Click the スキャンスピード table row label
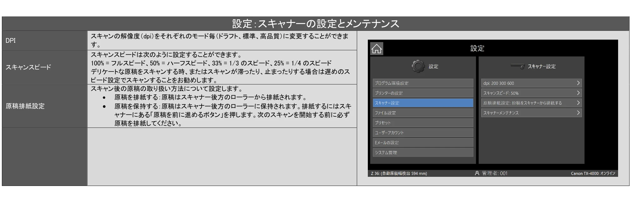This screenshot has height=213, width=632. [x=28, y=67]
